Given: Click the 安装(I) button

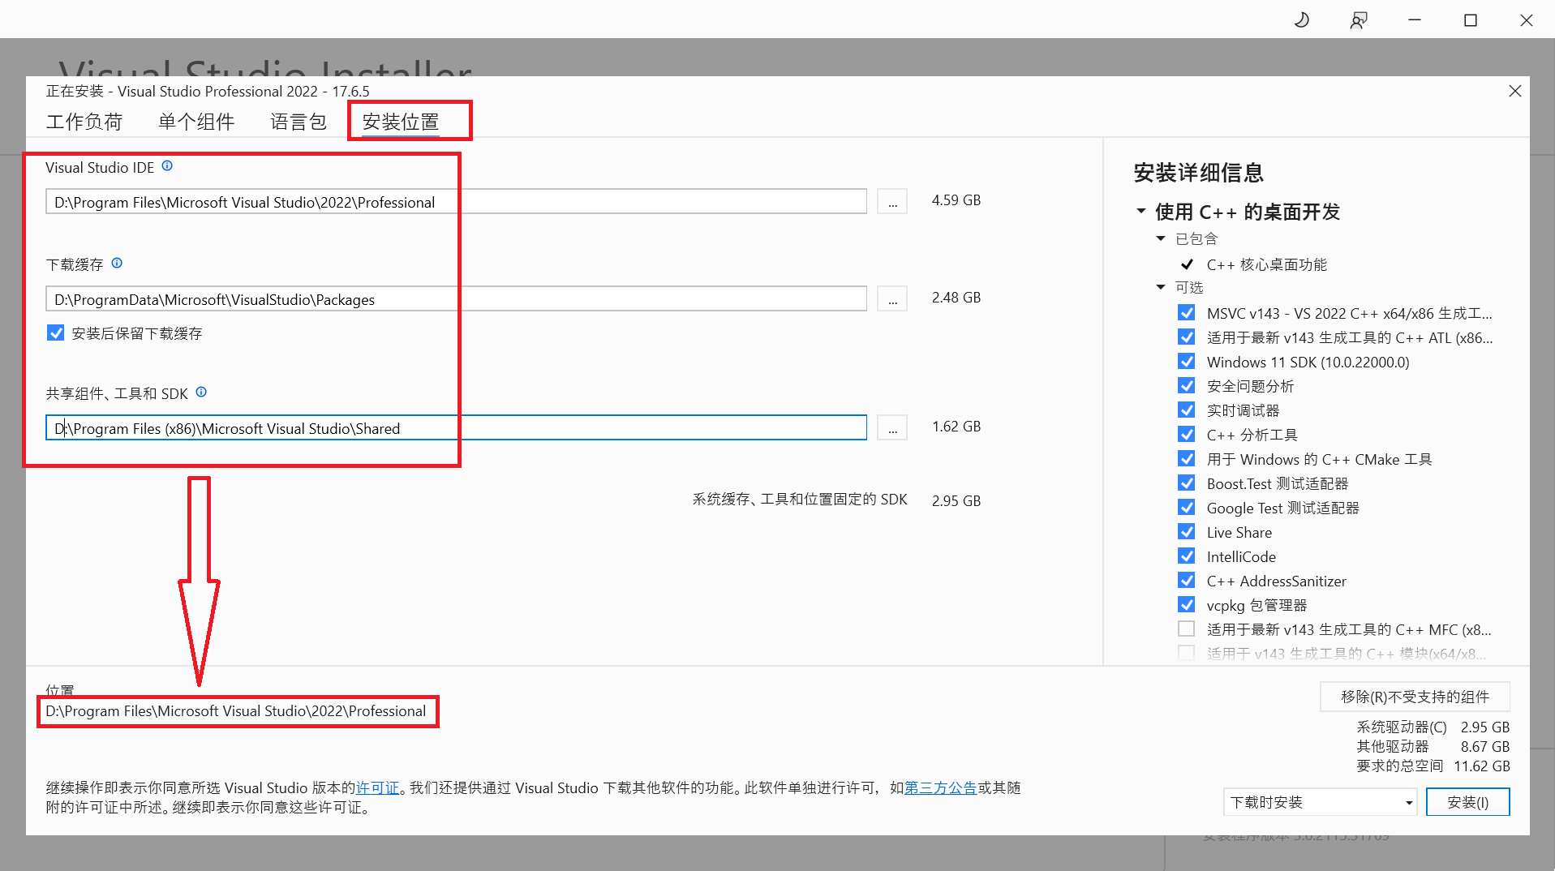Looking at the screenshot, I should 1467,802.
